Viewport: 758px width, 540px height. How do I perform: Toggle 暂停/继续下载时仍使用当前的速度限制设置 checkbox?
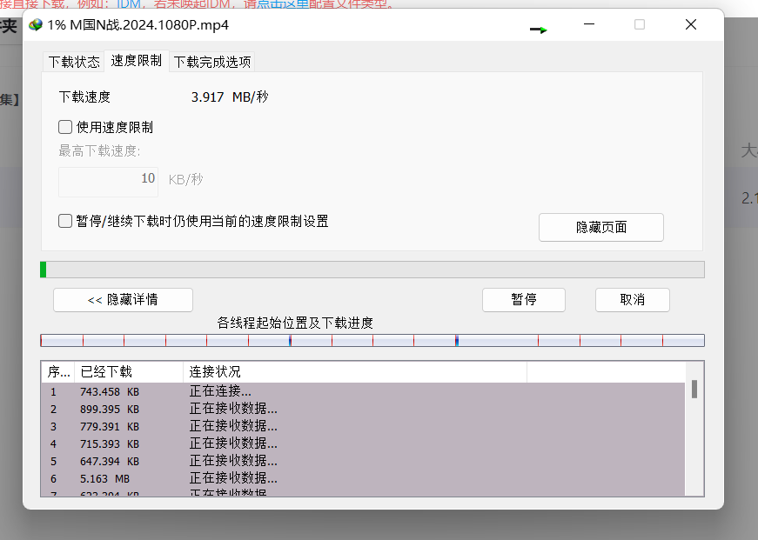pos(65,221)
